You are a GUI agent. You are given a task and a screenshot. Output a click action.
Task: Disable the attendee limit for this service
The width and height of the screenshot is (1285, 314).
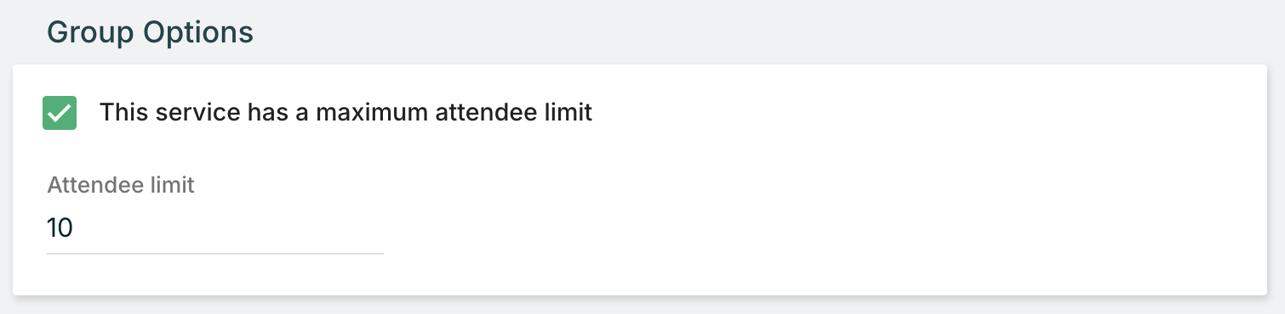(x=60, y=113)
